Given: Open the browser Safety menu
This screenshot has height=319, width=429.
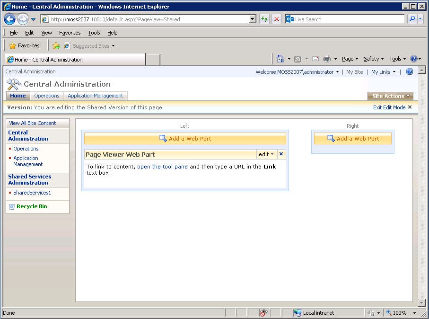Looking at the screenshot, I should [373, 59].
